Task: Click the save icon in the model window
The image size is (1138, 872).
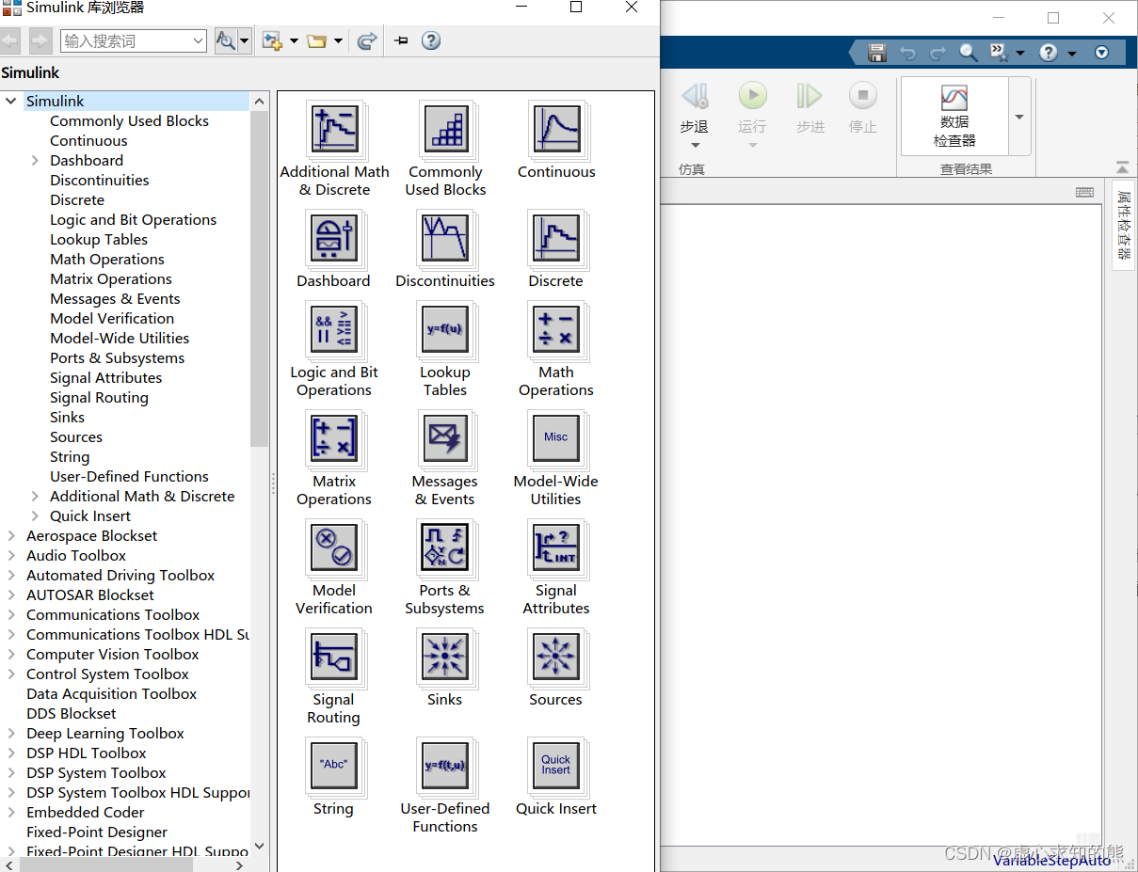Action: (x=876, y=53)
